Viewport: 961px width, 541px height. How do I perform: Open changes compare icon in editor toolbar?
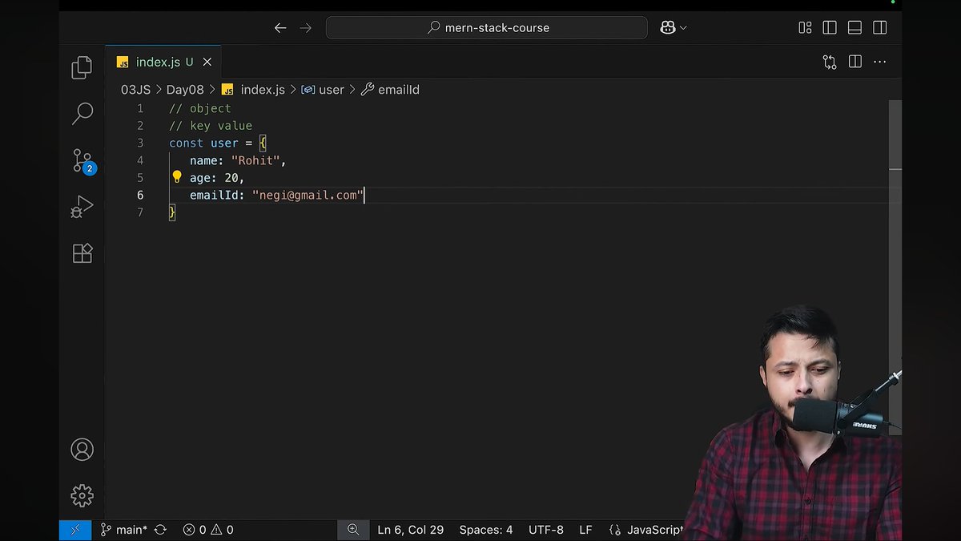(830, 62)
